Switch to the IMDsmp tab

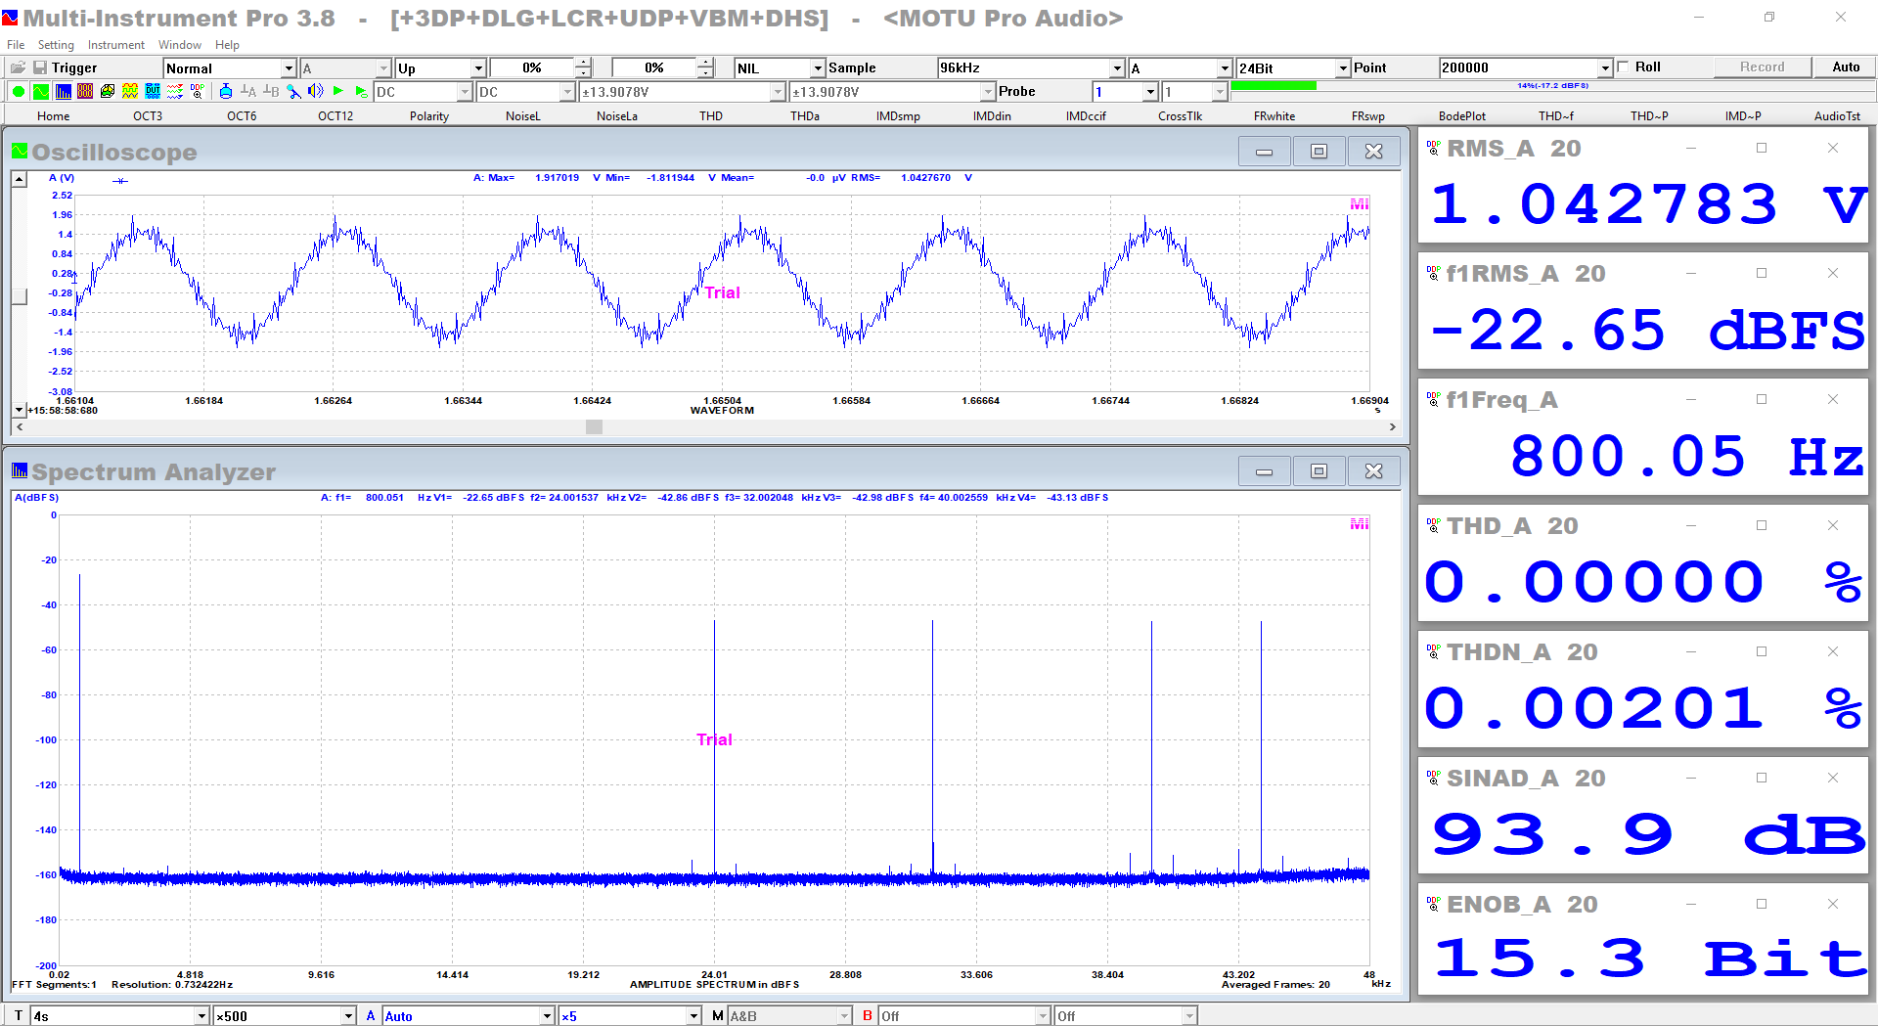[x=898, y=115]
